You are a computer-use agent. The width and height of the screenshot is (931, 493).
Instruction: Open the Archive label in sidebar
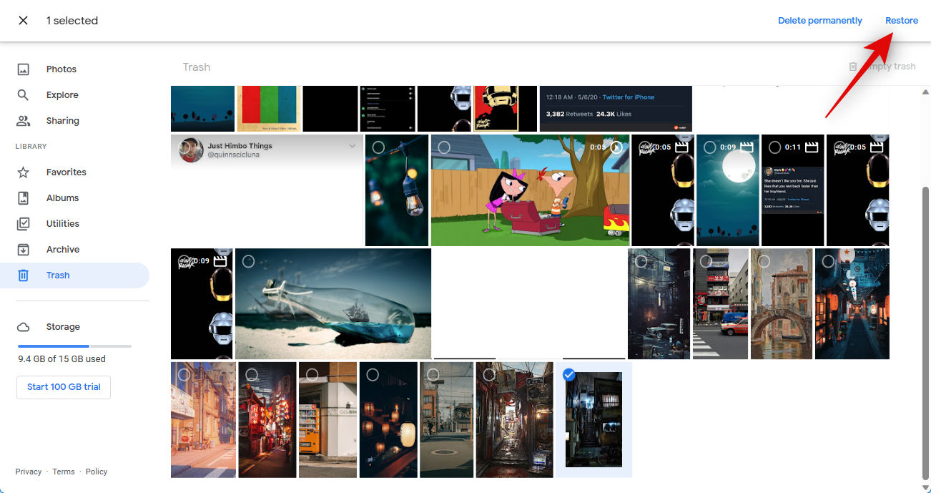63,250
